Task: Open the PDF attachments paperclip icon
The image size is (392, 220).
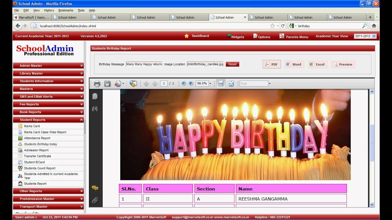Action: click(x=95, y=200)
